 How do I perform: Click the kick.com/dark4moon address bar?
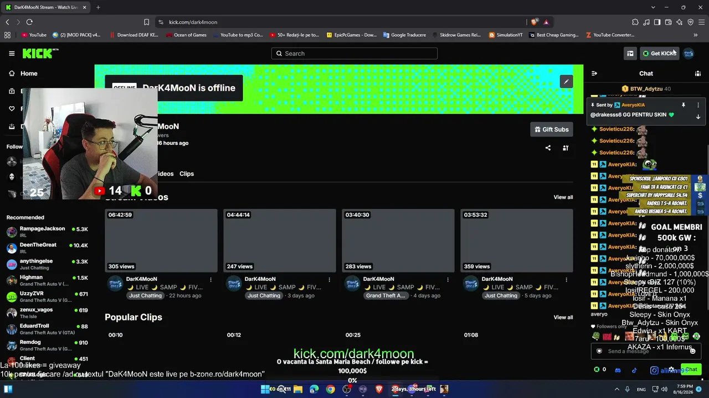(x=341, y=22)
